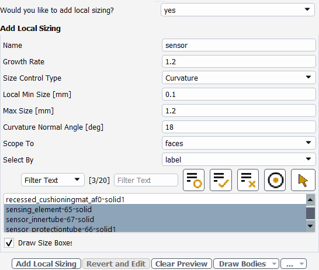Click the Filter Text search field
This screenshot has width=319, height=270.
point(146,180)
